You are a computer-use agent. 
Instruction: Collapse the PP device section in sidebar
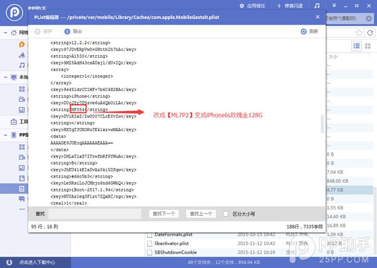pyautogui.click(x=6, y=135)
